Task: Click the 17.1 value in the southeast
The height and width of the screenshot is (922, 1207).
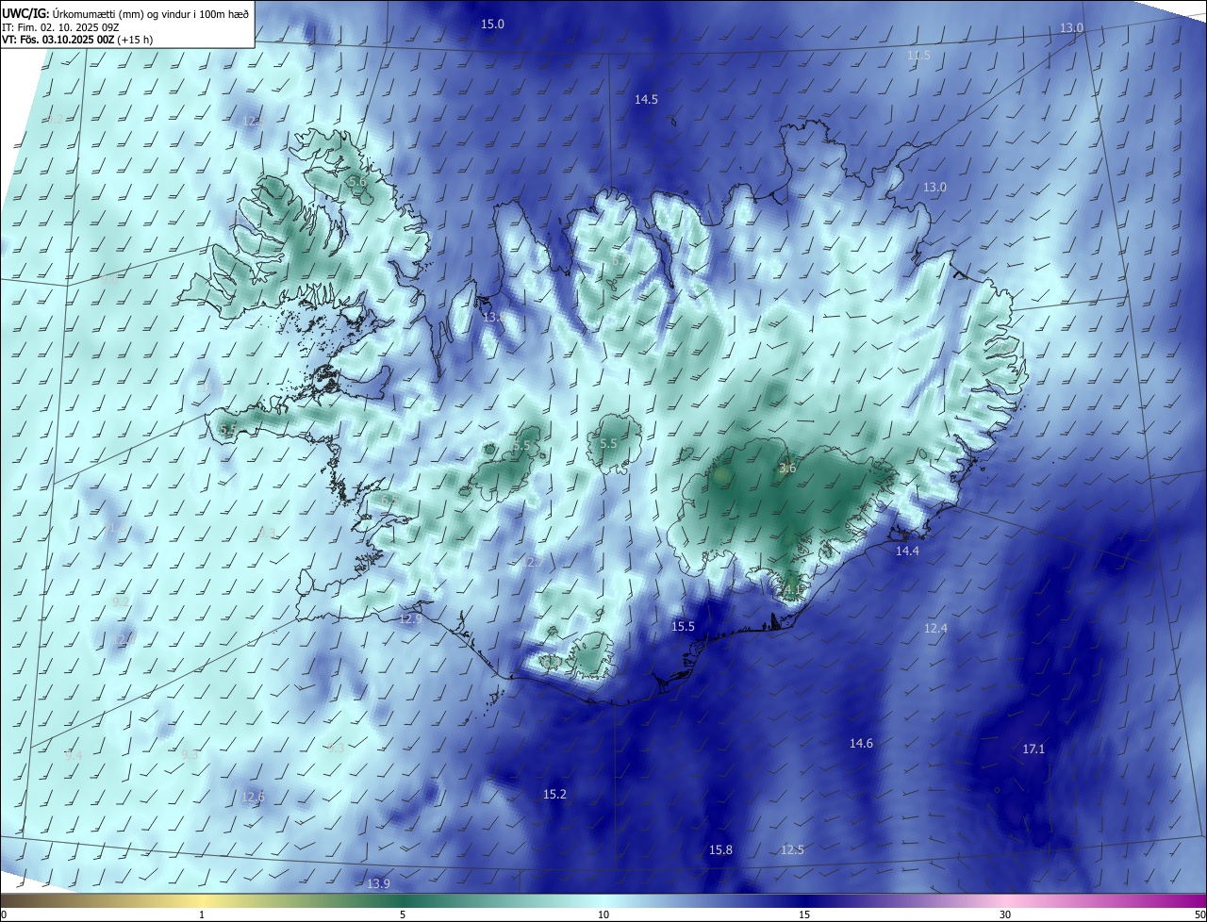Action: pos(1033,749)
